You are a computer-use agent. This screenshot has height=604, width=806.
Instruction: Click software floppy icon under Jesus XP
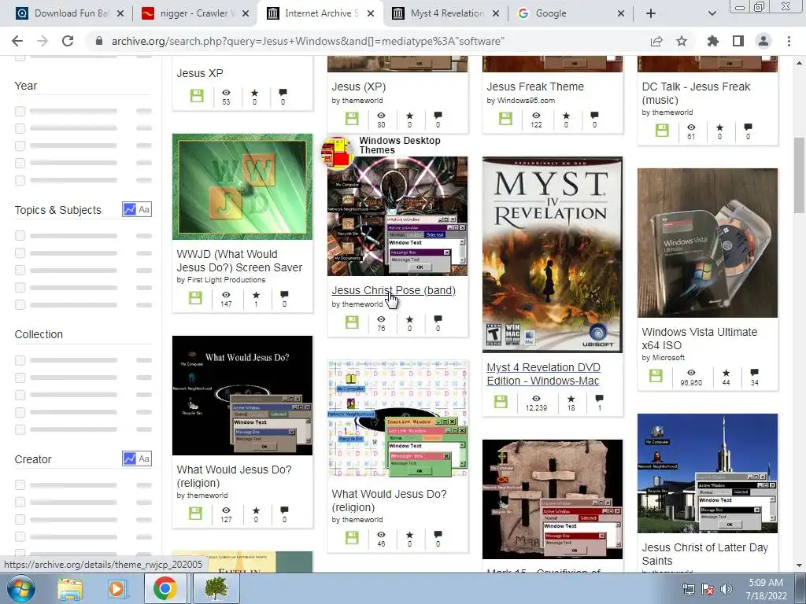pyautogui.click(x=197, y=95)
